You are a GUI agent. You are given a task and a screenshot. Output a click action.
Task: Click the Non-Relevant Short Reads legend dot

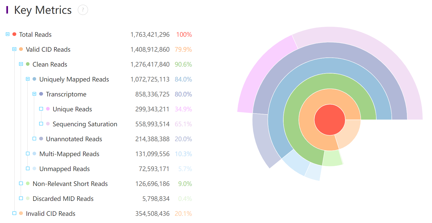pos(28,183)
